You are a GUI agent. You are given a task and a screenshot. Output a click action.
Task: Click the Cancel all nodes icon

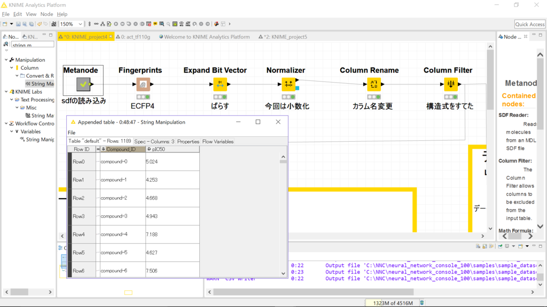point(142,24)
